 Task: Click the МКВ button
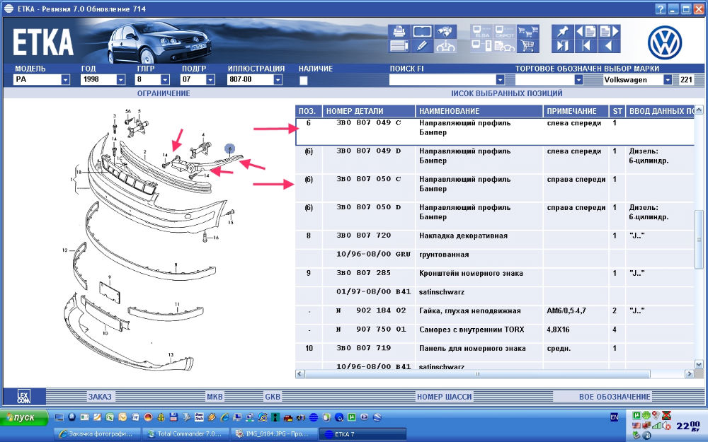(x=215, y=397)
